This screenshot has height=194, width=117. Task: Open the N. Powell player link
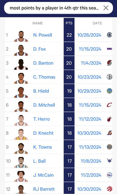point(43,35)
